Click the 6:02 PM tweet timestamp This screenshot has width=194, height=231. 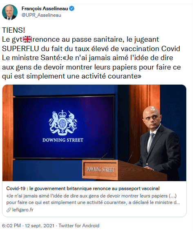11,226
